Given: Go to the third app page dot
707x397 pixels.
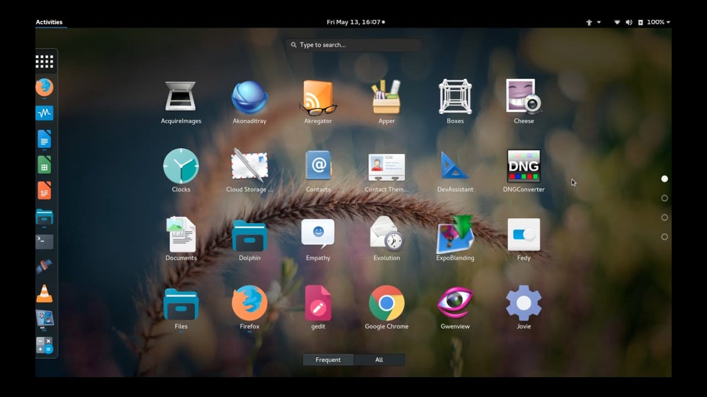Looking at the screenshot, I should pos(664,217).
